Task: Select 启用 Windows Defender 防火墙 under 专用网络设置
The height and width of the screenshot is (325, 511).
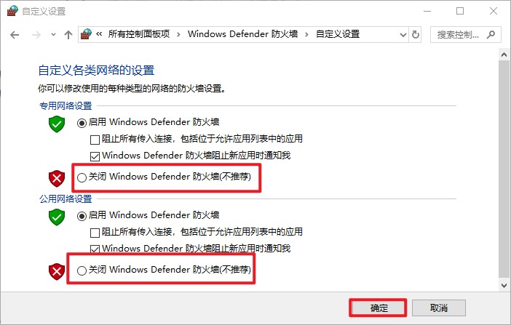Action: (x=82, y=123)
